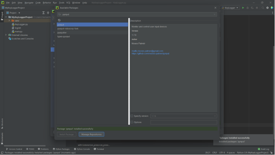Image resolution: width=275 pixels, height=155 pixels.
Task: Open the Code menu
Action: coord(38,3)
